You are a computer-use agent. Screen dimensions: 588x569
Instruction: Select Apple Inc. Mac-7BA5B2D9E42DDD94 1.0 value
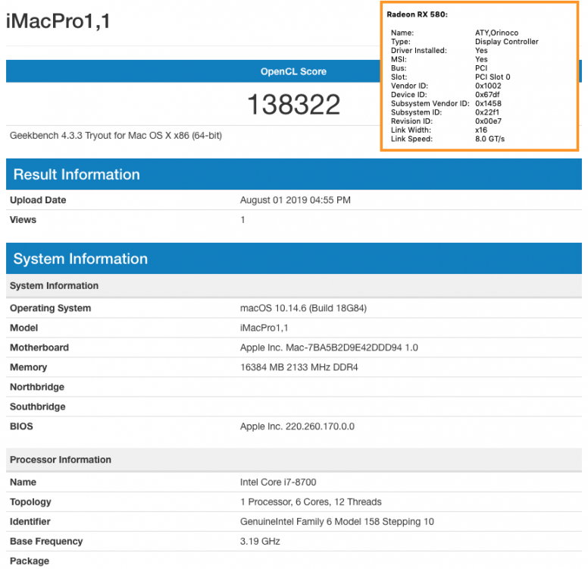(329, 347)
